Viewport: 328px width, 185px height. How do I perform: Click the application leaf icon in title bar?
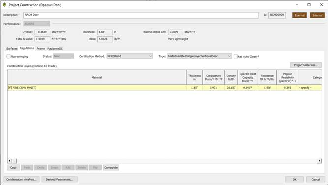pos(4,5)
